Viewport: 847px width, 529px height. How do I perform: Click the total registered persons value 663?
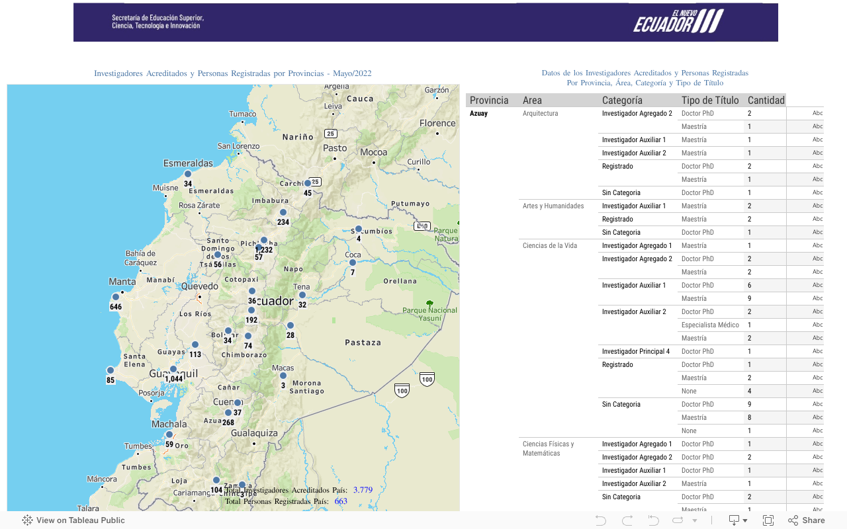point(341,501)
